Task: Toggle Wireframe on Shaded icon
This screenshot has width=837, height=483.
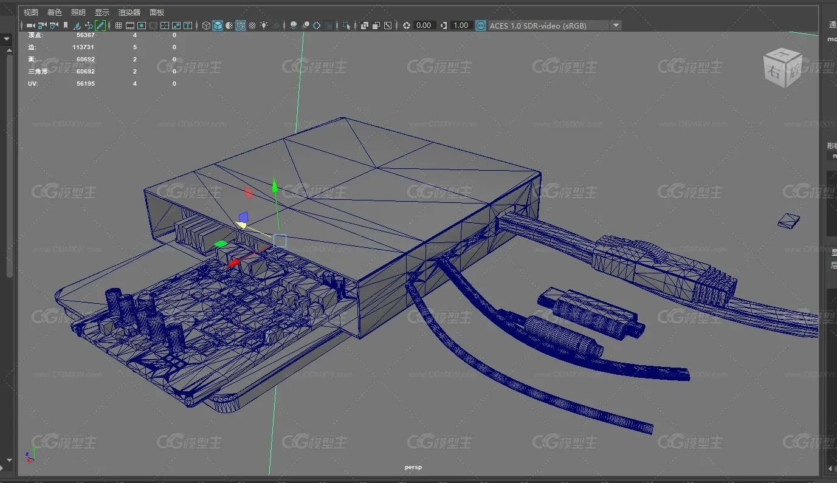Action: (x=240, y=26)
